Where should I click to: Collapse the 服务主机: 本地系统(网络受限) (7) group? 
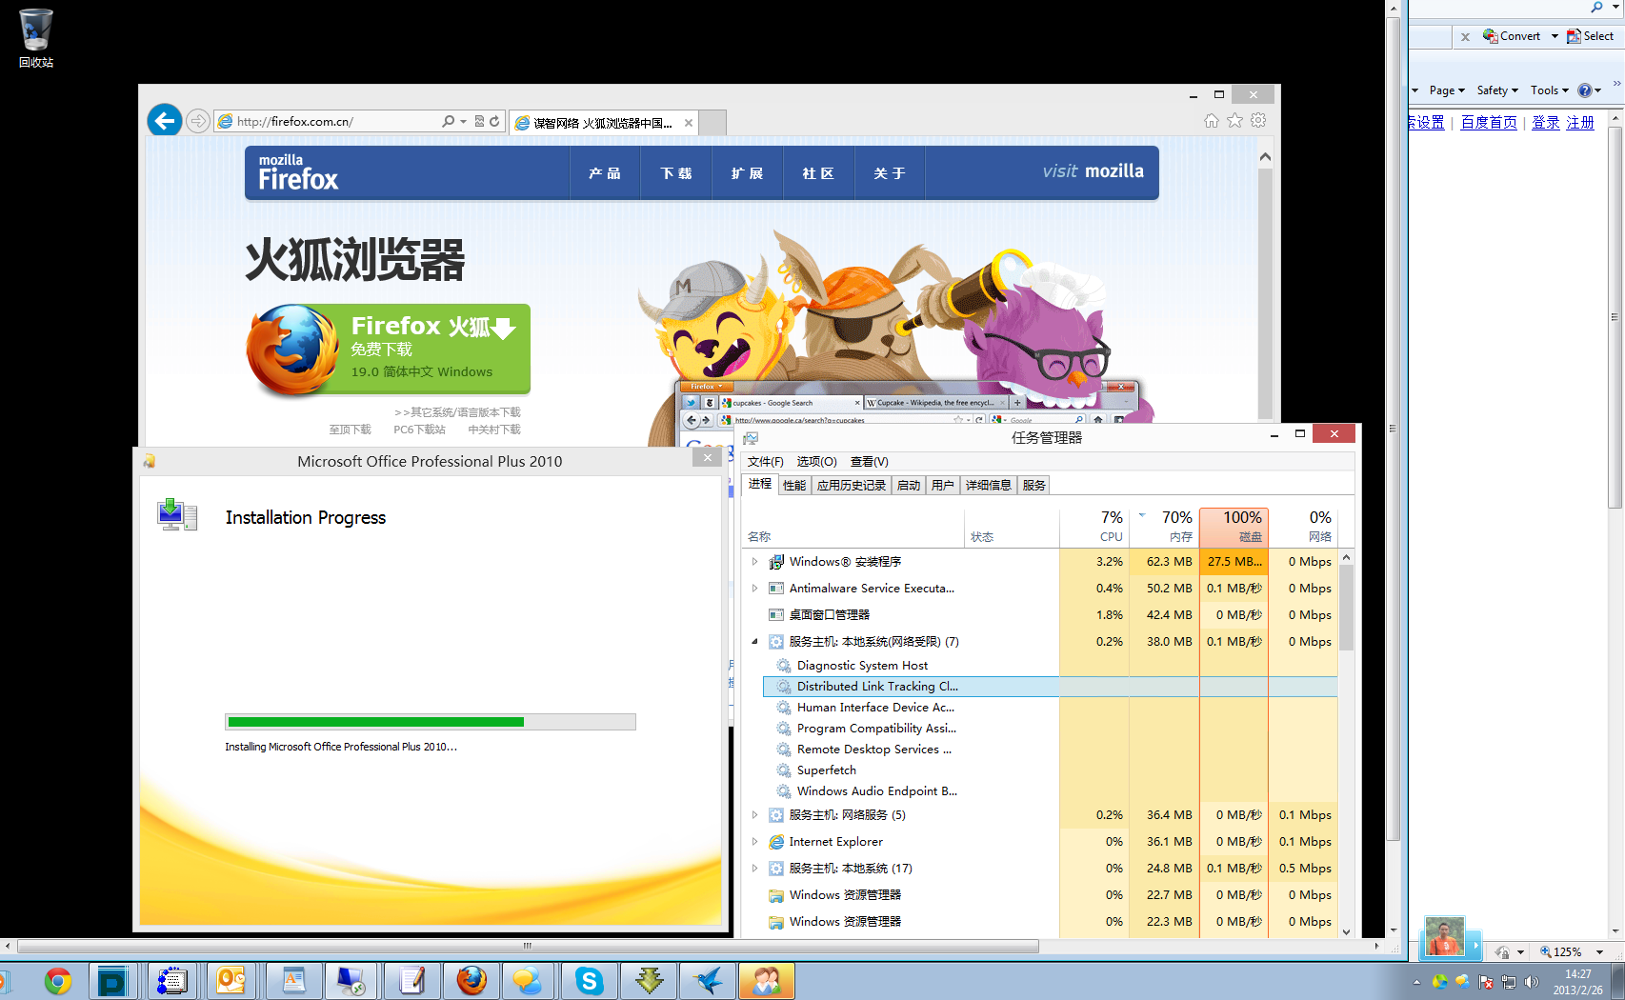pyautogui.click(x=754, y=642)
